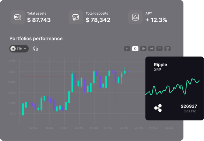Click the APY bar chart icon
The image size is (204, 141).
[x=135, y=17]
